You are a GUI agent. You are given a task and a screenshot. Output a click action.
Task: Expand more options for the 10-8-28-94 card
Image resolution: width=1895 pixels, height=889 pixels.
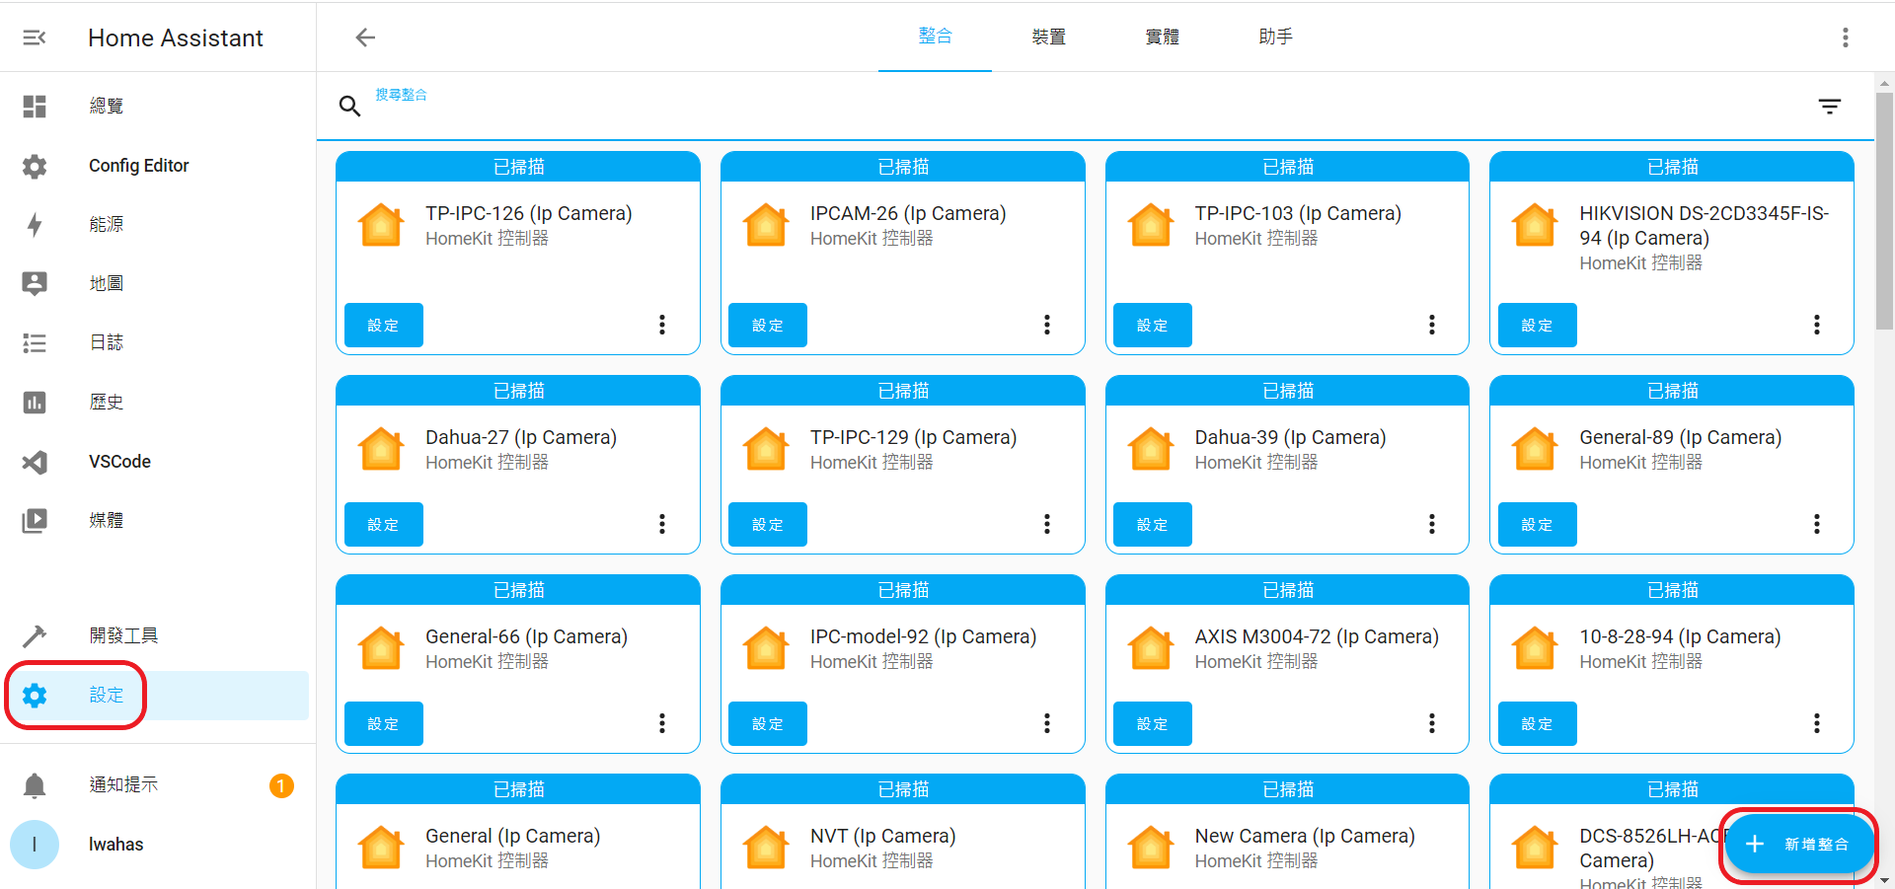(x=1816, y=724)
